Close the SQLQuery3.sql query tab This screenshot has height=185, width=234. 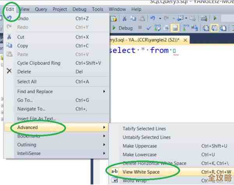tap(185, 40)
